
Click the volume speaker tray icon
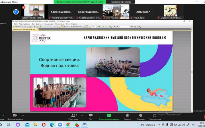184,125
